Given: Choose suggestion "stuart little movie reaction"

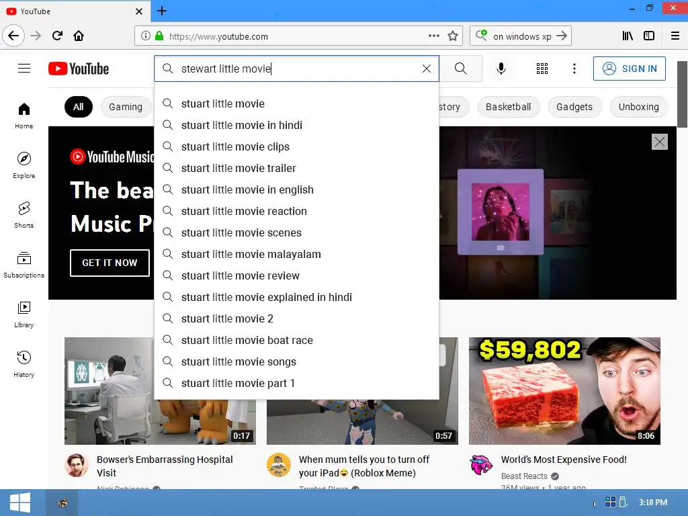Looking at the screenshot, I should [296, 211].
